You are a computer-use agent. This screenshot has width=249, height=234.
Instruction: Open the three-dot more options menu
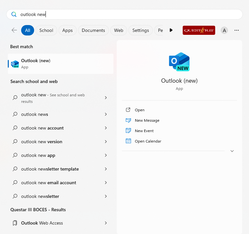point(237,30)
